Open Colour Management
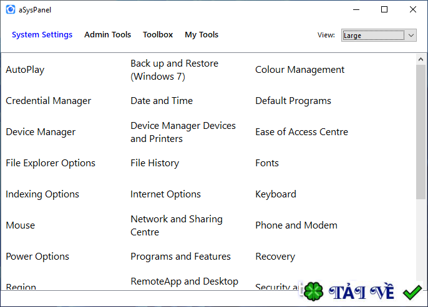This screenshot has width=428, height=307. tap(299, 70)
